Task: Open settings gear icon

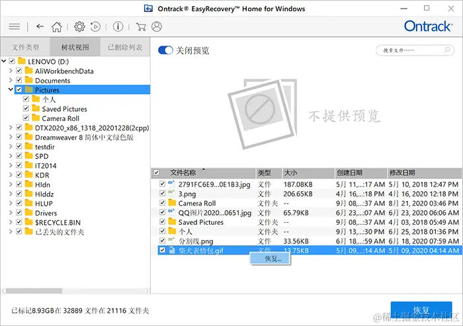Action: [79, 26]
